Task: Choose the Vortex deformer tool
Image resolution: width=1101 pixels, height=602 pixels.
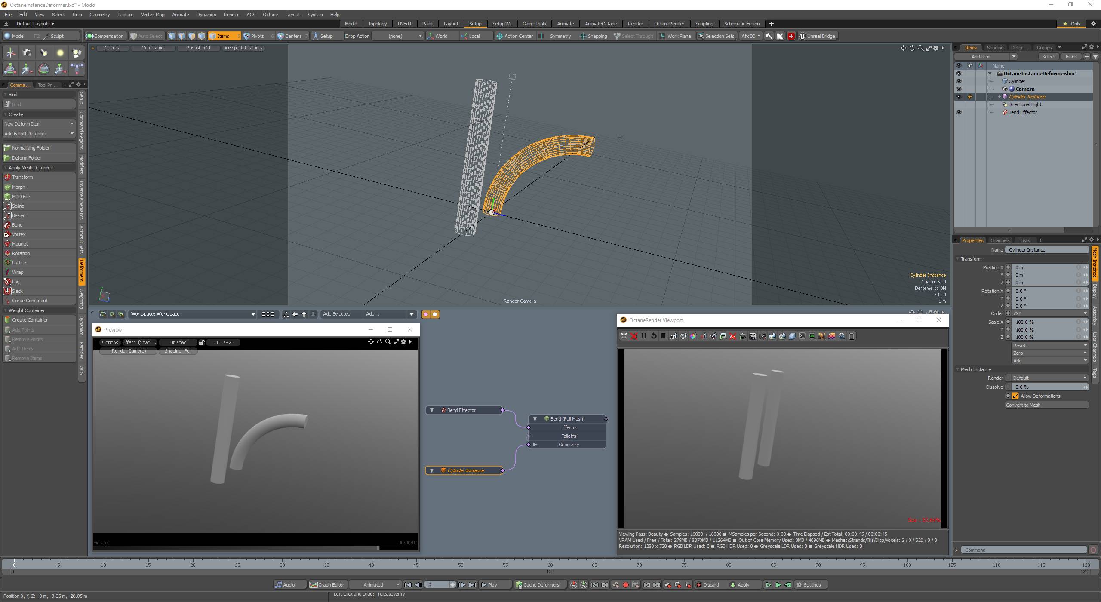Action: [x=19, y=234]
